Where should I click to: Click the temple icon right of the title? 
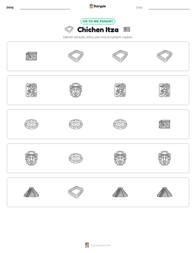pos(127,29)
